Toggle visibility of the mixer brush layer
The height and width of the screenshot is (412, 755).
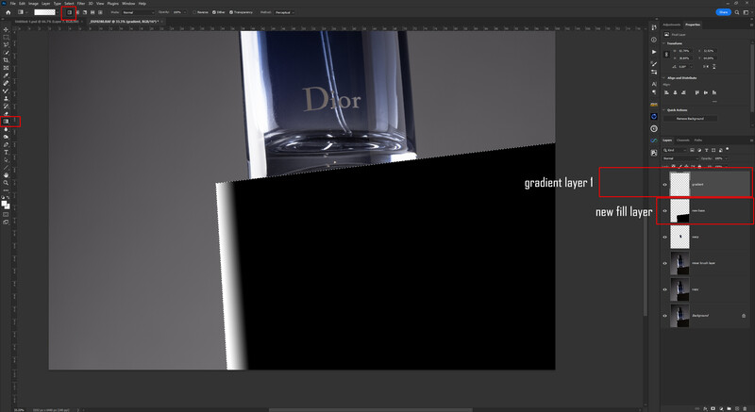point(665,263)
